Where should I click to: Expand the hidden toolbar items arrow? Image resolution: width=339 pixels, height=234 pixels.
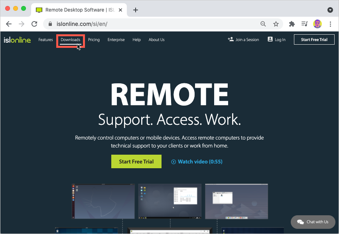(330, 10)
